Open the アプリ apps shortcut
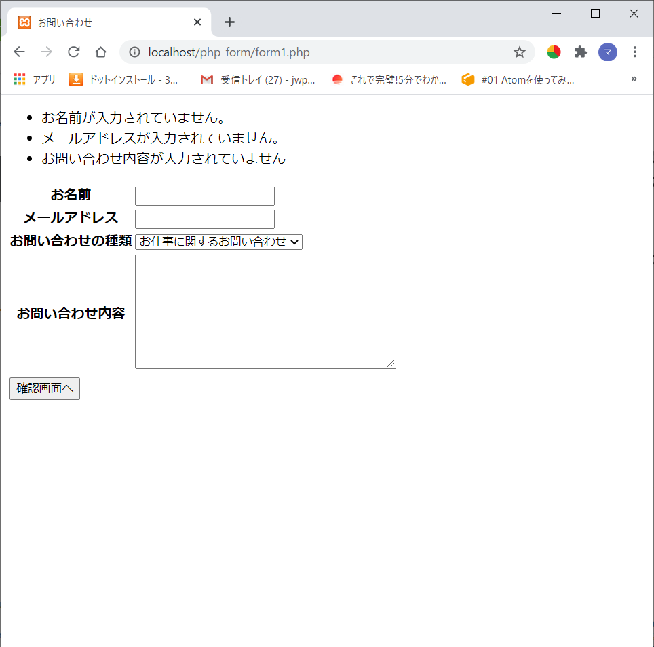This screenshot has width=654, height=647. tap(35, 79)
